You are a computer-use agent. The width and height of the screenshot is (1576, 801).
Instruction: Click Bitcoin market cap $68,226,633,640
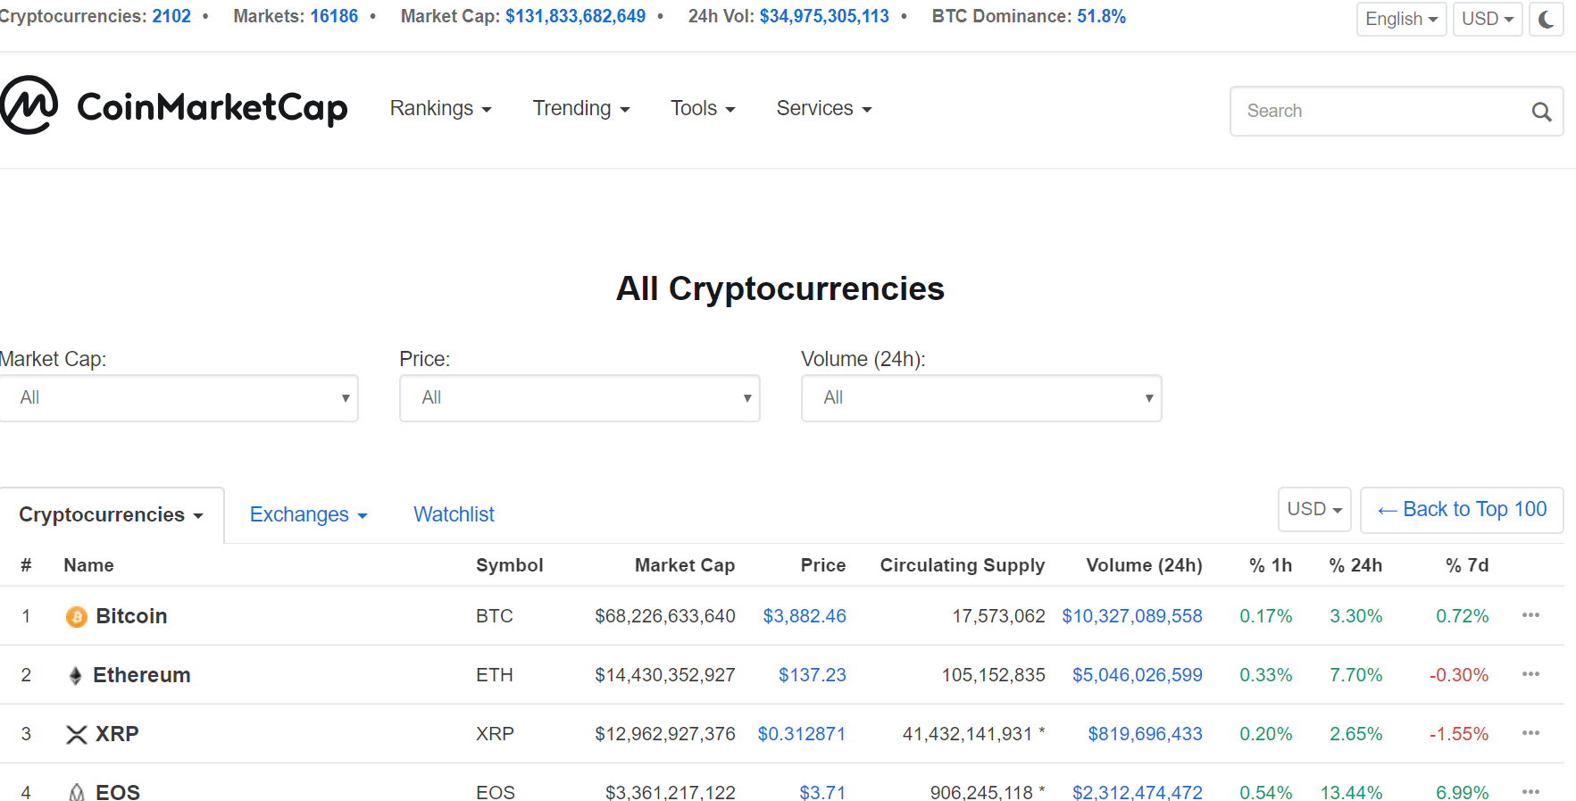point(665,616)
